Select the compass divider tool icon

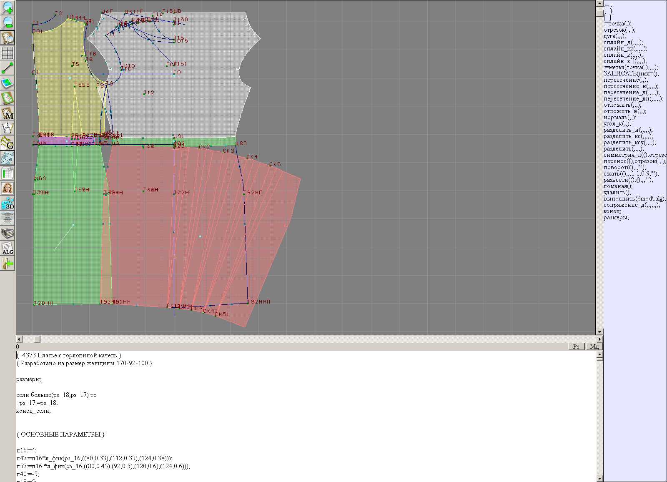pos(8,128)
